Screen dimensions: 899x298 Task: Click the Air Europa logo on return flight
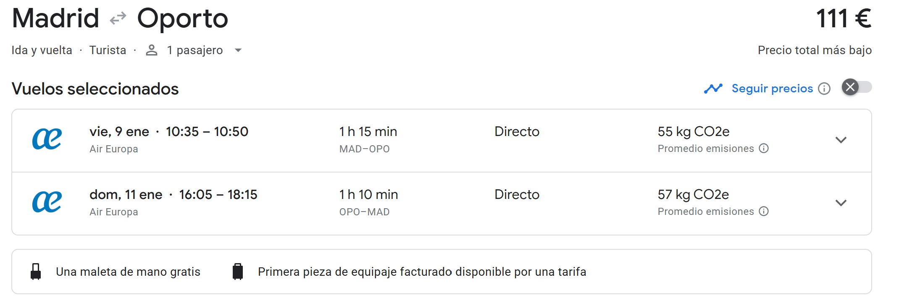(47, 202)
